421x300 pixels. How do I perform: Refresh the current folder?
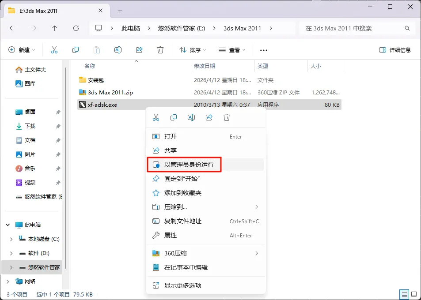click(x=76, y=28)
